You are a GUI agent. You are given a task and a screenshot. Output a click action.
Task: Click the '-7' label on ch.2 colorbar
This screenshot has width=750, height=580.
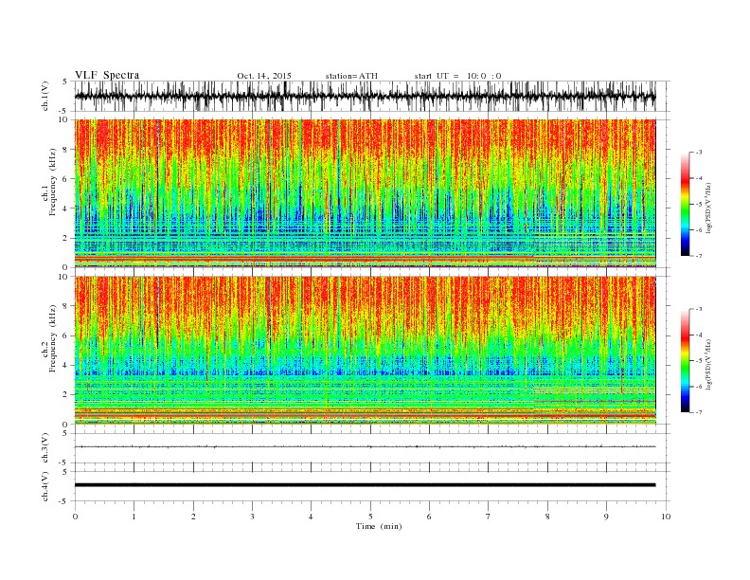tap(699, 412)
